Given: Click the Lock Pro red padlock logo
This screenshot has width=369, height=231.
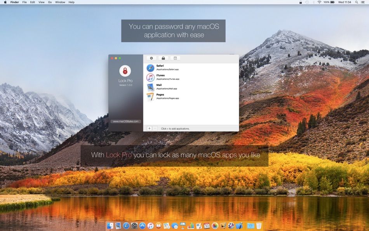Looking at the screenshot, I should [x=125, y=71].
